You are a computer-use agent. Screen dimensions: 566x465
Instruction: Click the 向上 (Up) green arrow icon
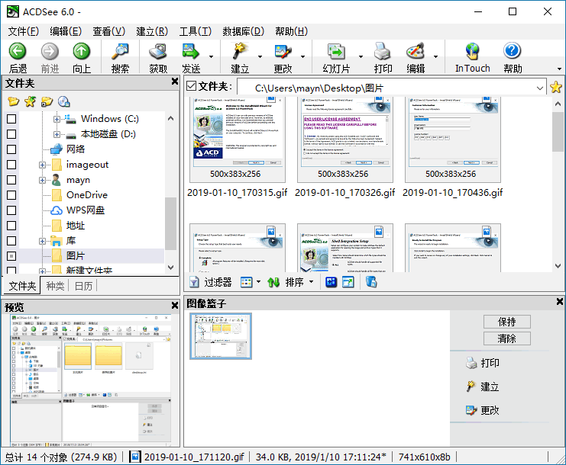81,52
